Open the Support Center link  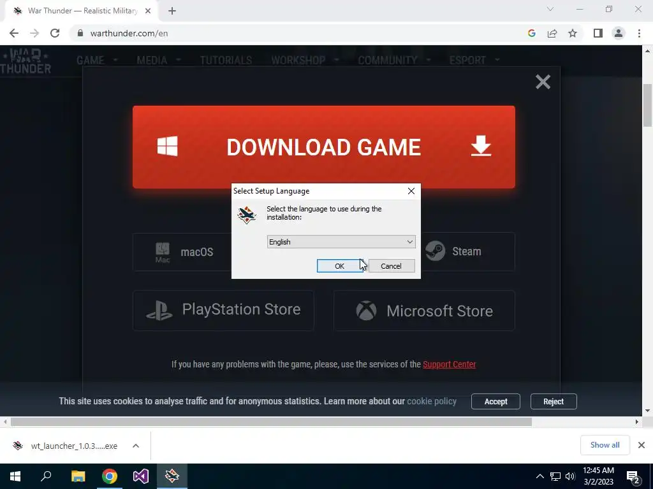449,364
